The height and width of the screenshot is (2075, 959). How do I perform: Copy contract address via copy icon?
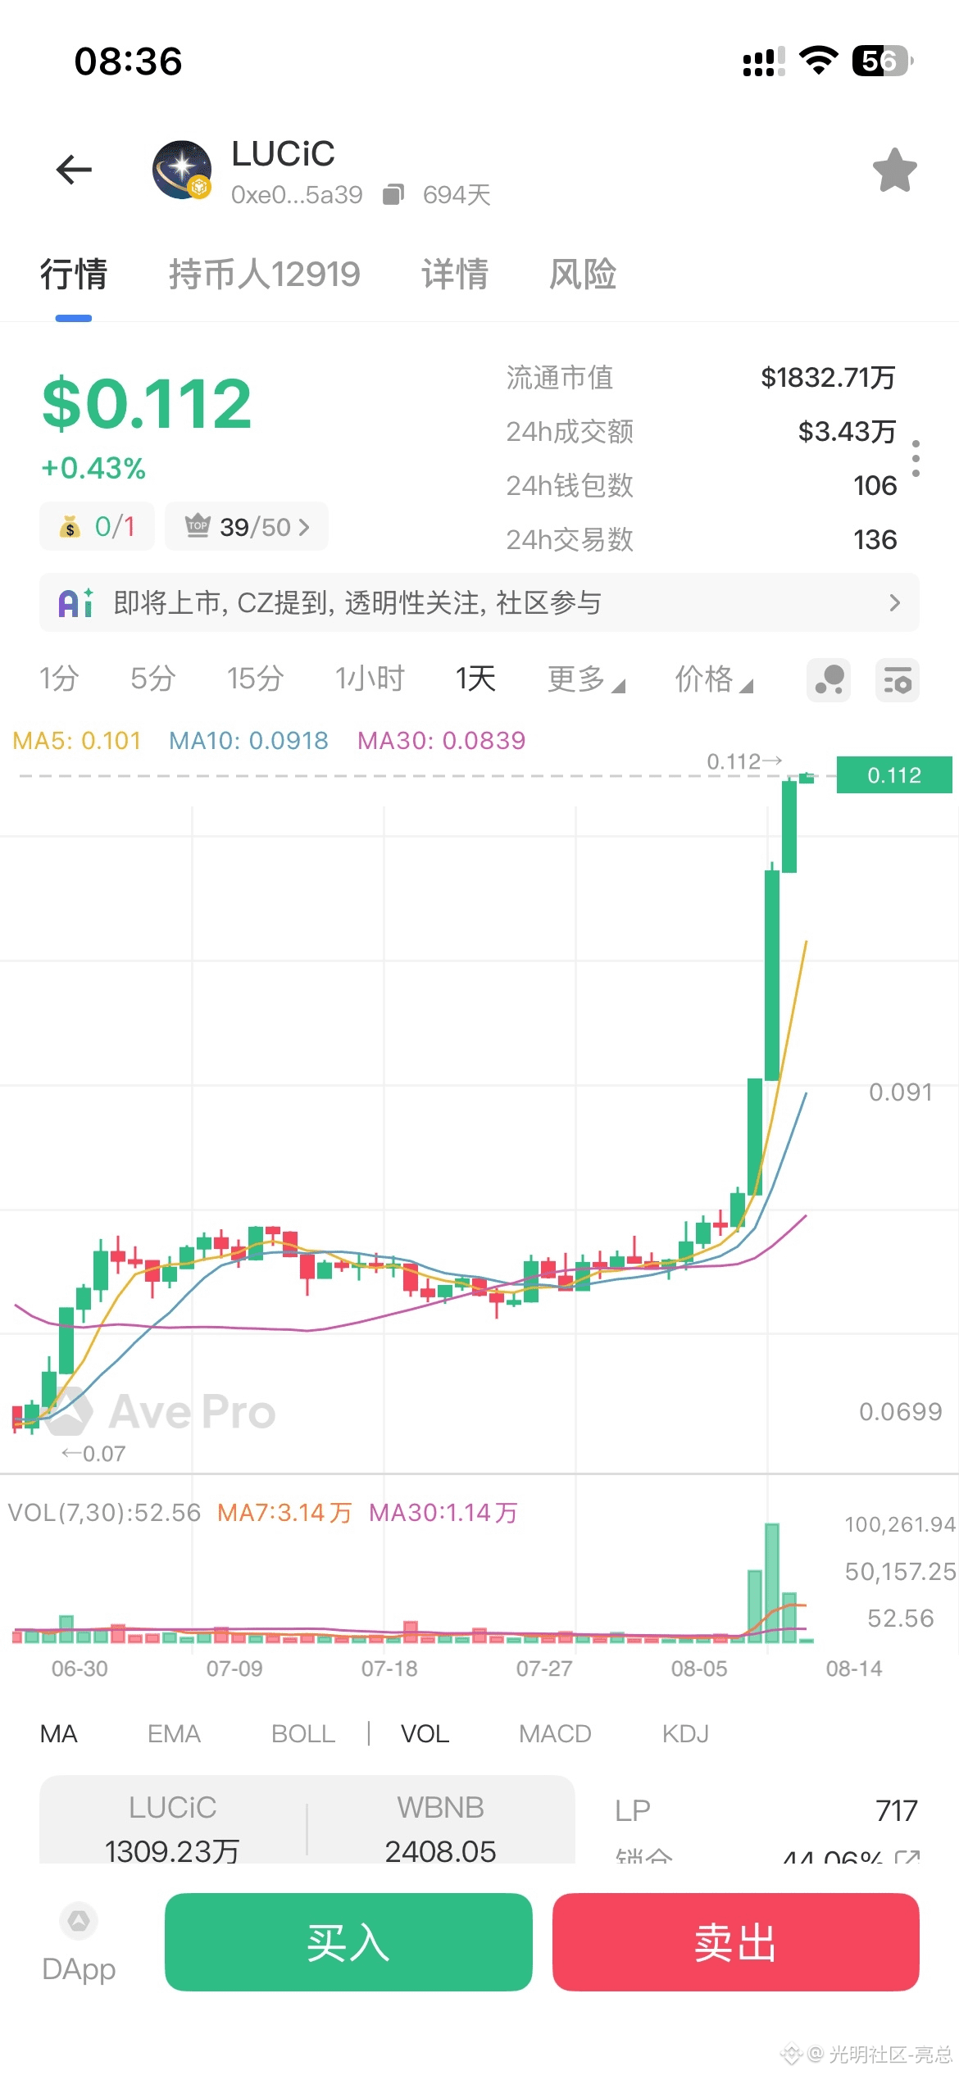click(x=393, y=194)
